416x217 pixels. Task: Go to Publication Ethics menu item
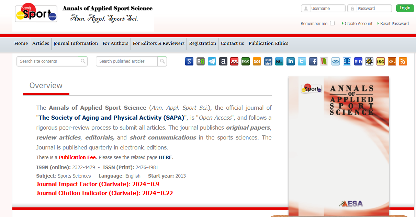pos(268,44)
